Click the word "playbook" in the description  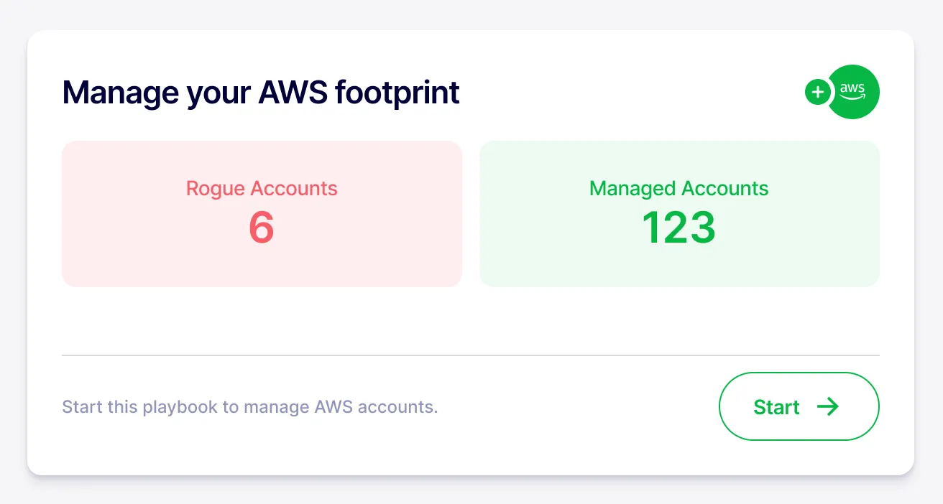click(x=180, y=407)
